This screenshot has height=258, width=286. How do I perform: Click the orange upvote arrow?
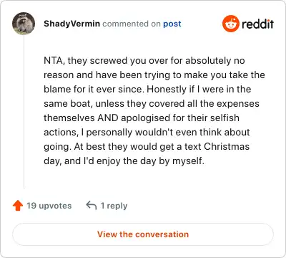coord(18,206)
